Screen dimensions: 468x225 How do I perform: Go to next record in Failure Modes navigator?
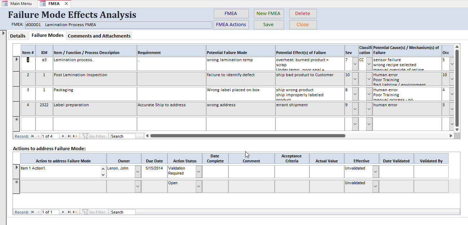(x=63, y=136)
